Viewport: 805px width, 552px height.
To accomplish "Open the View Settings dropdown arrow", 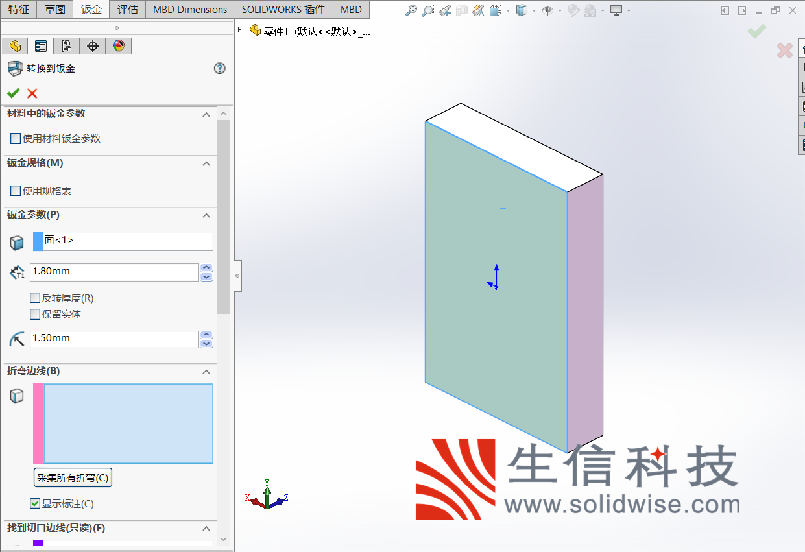I will coord(628,10).
